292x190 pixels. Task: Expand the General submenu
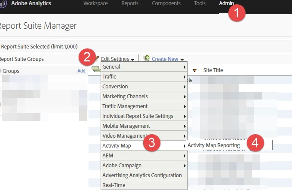pyautogui.click(x=144, y=67)
